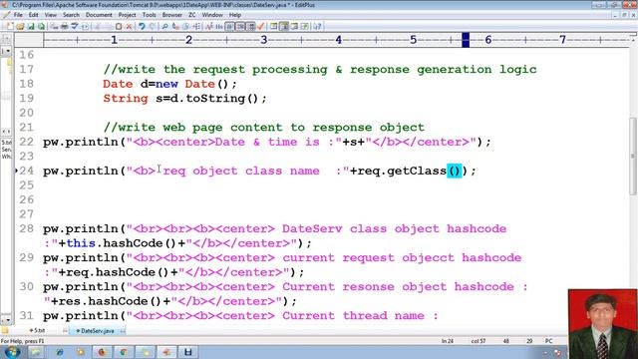638x359 pixels.
Task: Click the Open file folder icon
Action: click(x=20, y=27)
